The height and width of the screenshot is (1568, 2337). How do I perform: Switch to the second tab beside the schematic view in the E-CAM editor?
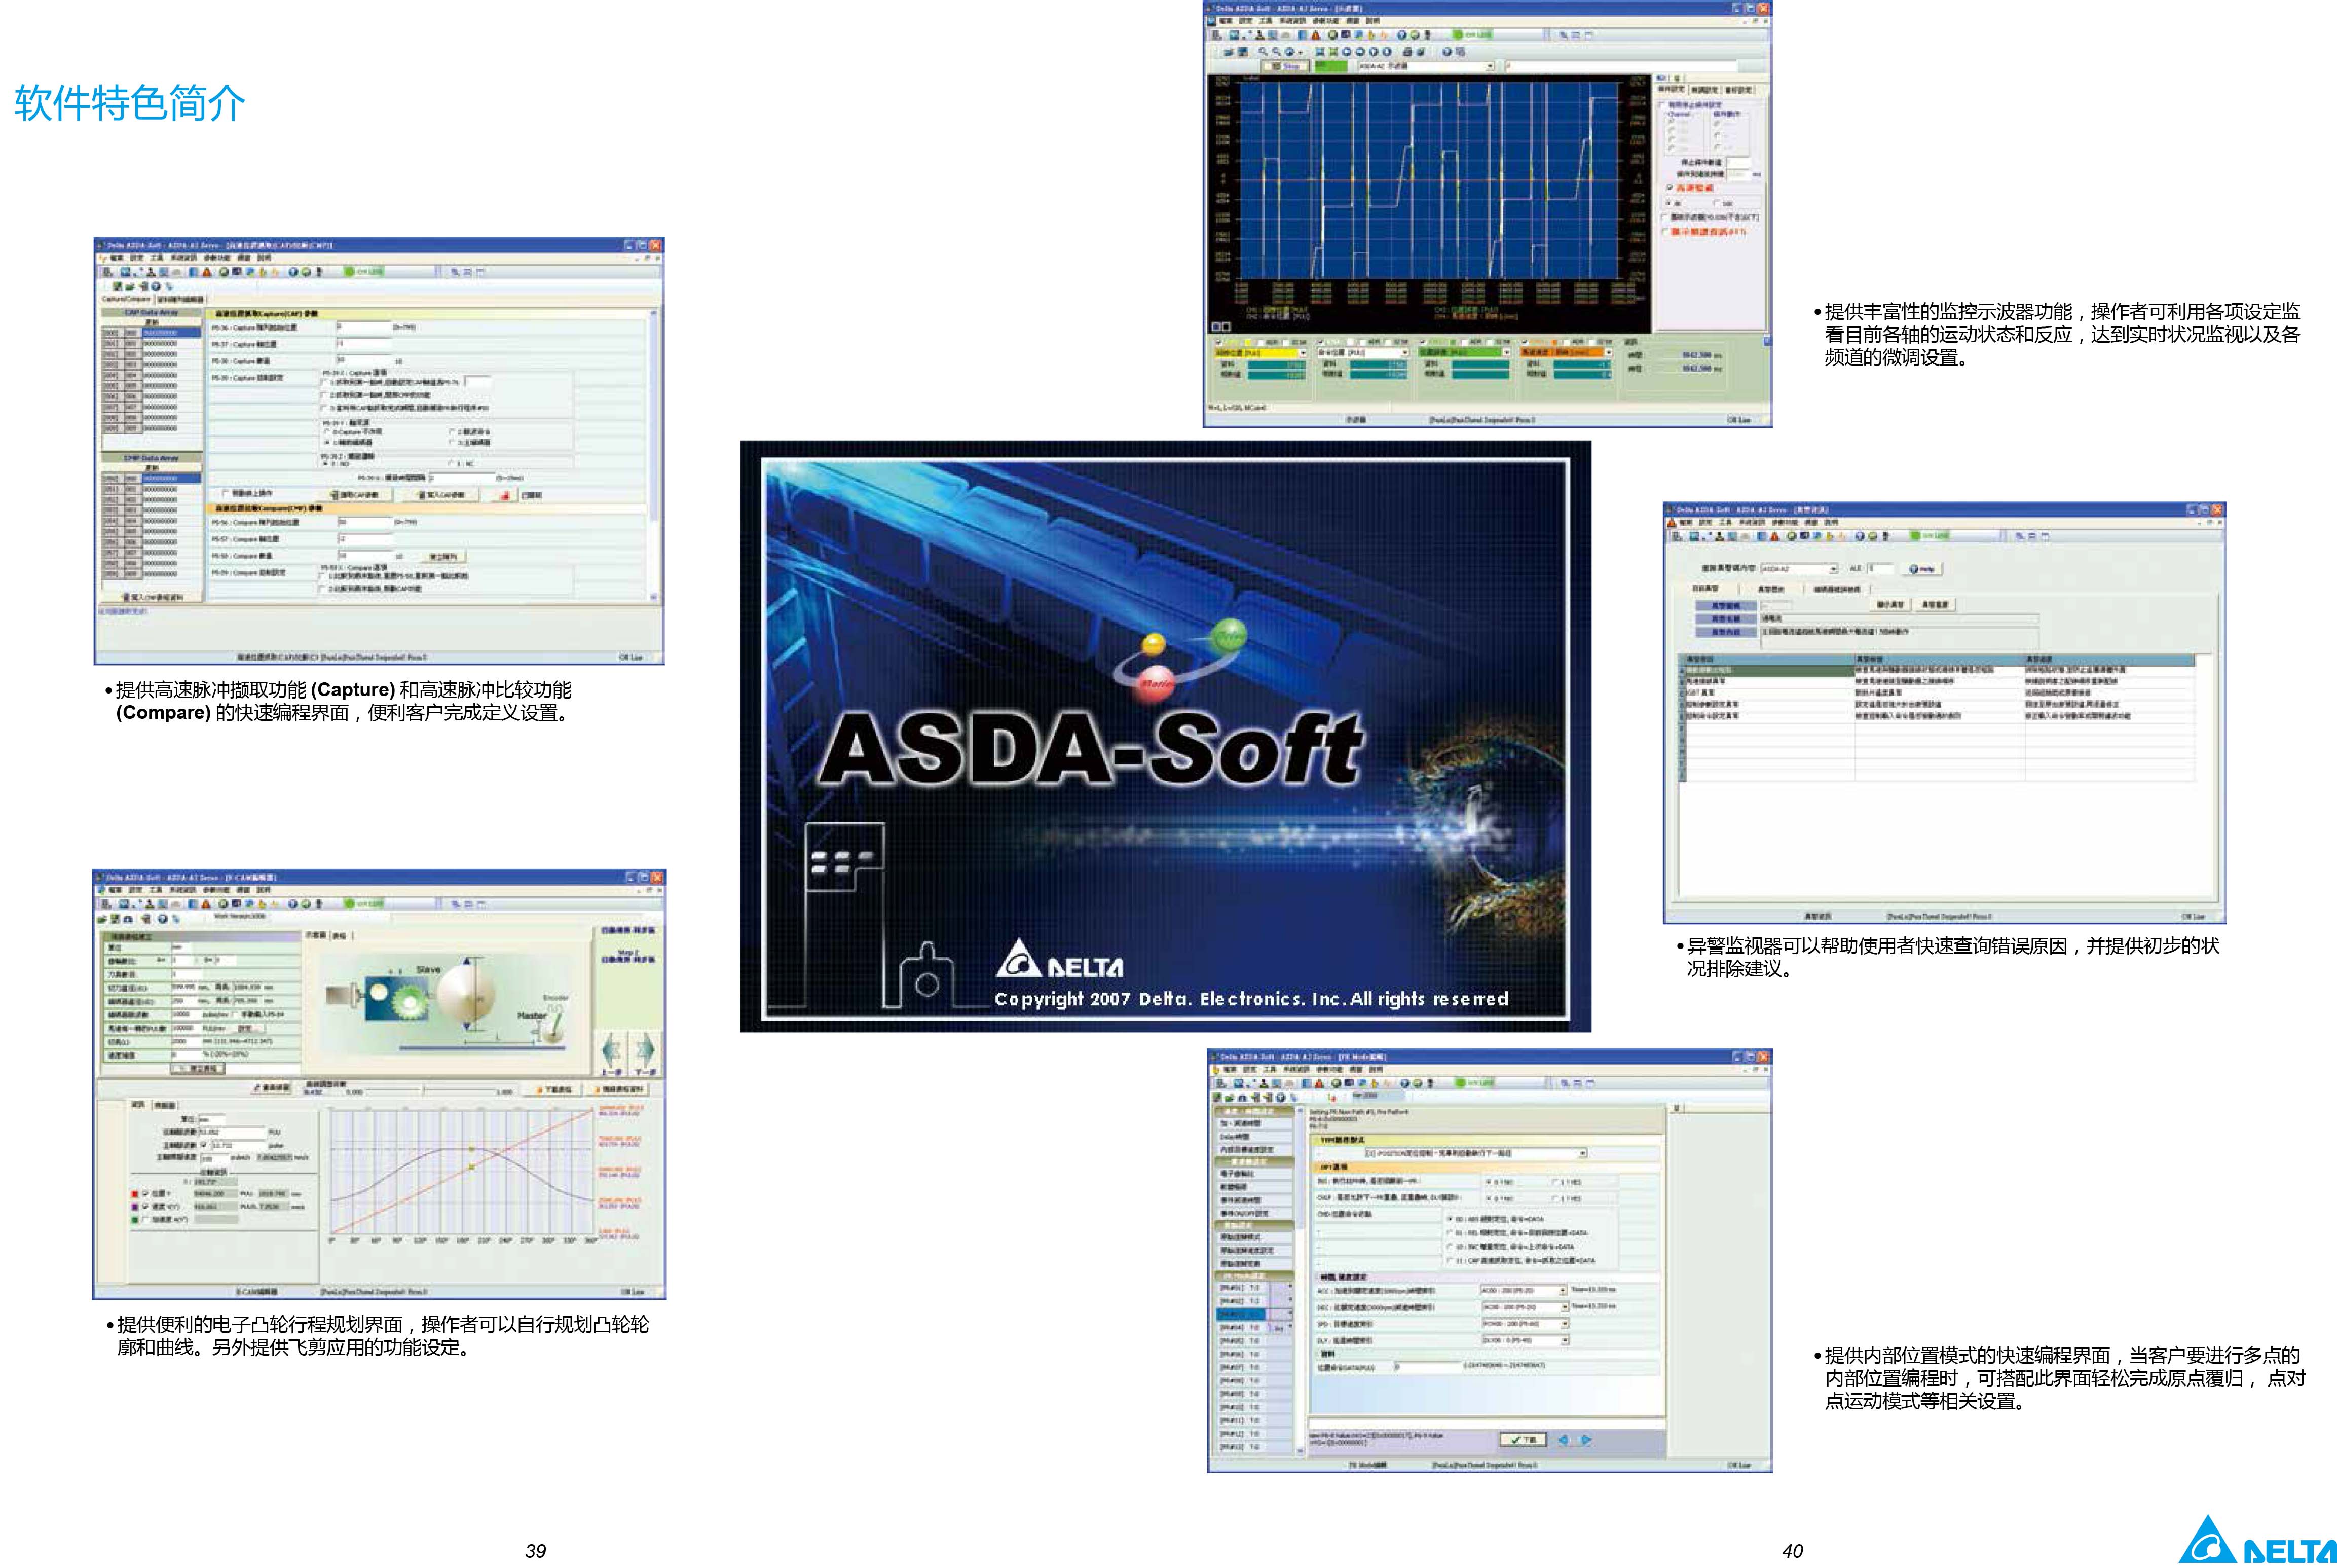click(340, 936)
